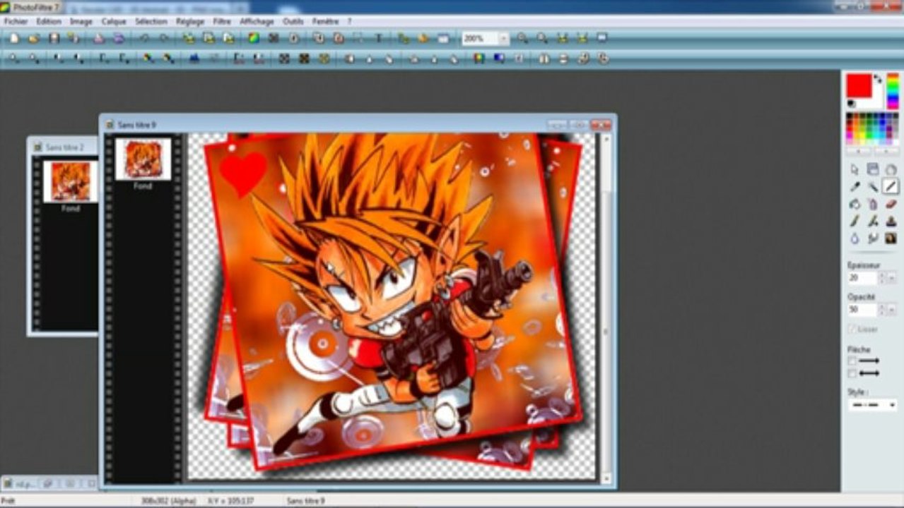This screenshot has height=508, width=904.
Task: Open the Sélection menu
Action: [x=151, y=21]
